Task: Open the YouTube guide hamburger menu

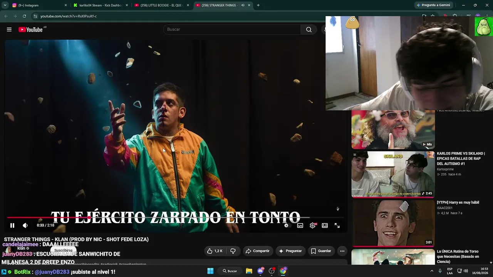Action: pyautogui.click(x=9, y=30)
